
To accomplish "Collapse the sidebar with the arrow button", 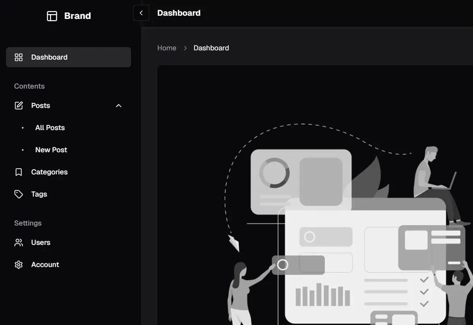I will pyautogui.click(x=141, y=12).
